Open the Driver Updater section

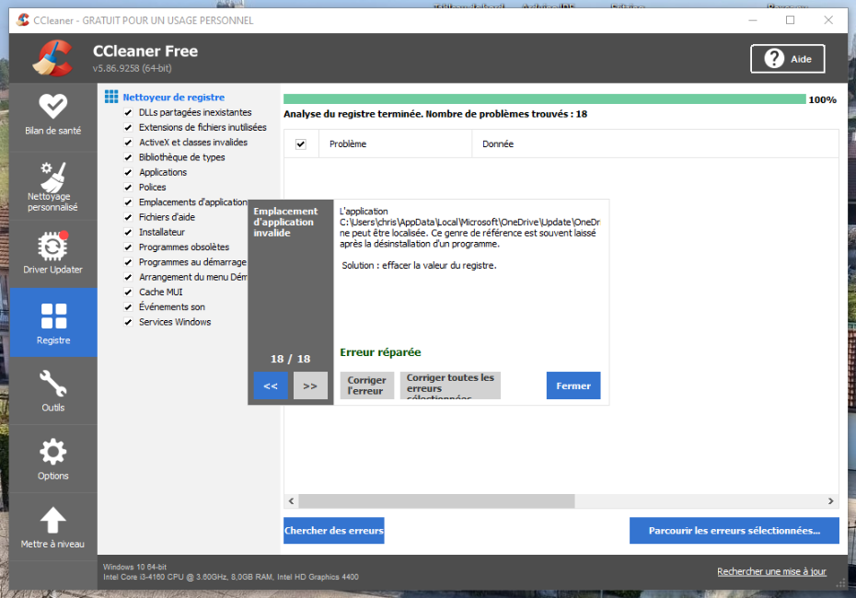point(53,253)
